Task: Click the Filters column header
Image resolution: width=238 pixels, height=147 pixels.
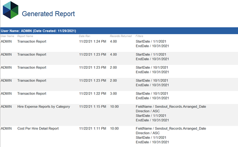Action: (139, 36)
